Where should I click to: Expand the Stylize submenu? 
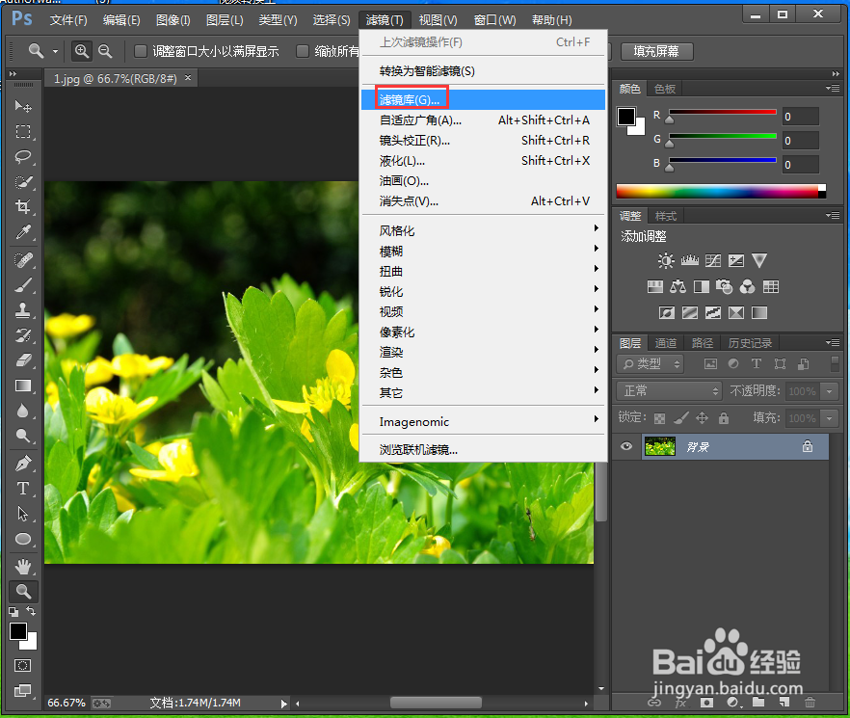point(483,230)
